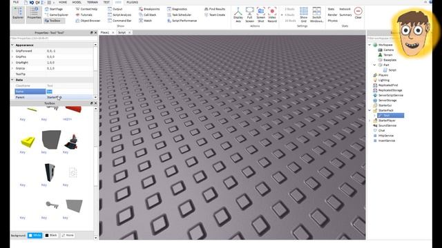The height and width of the screenshot is (248, 442).
Task: Open Team Create
Action: [215, 14]
